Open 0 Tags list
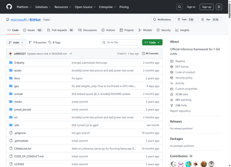231x167 pixels. (55, 42)
